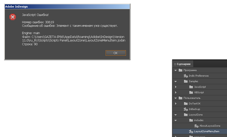Click the Программа folder icon
The image size is (227, 137).
tap(180, 70)
